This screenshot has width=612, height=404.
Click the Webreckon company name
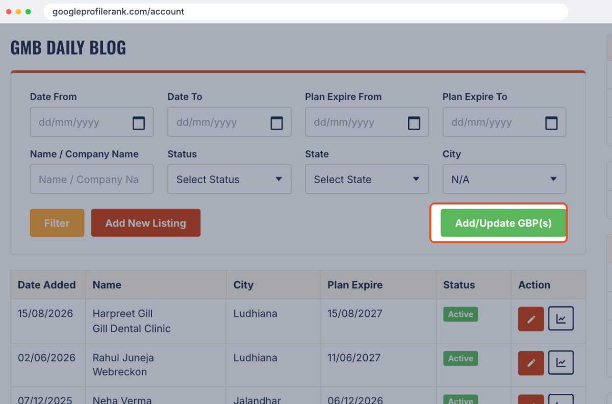(x=120, y=372)
